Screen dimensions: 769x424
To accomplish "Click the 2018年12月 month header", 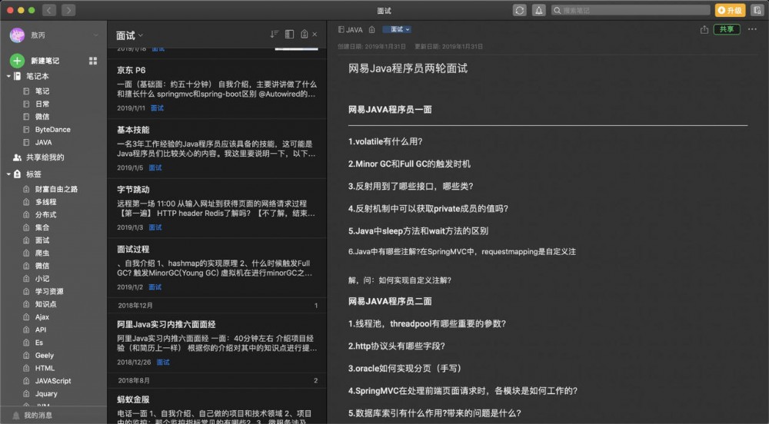I will click(217, 306).
